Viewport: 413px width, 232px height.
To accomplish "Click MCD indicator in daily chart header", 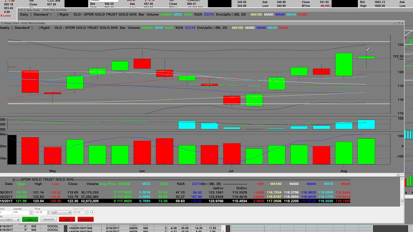I will (177, 15).
